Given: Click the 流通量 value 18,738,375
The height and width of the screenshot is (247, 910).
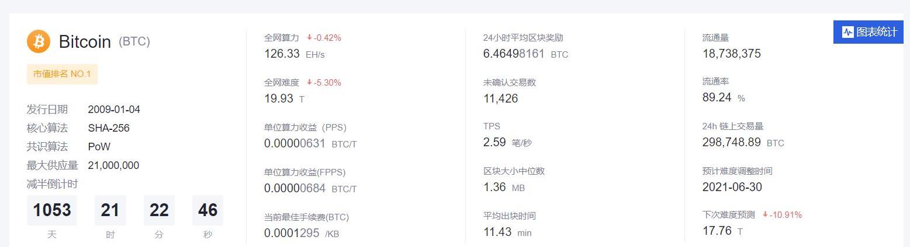Looking at the screenshot, I should pos(731,54).
